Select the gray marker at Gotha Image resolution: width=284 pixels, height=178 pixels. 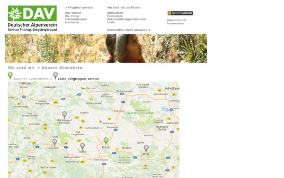point(82,147)
